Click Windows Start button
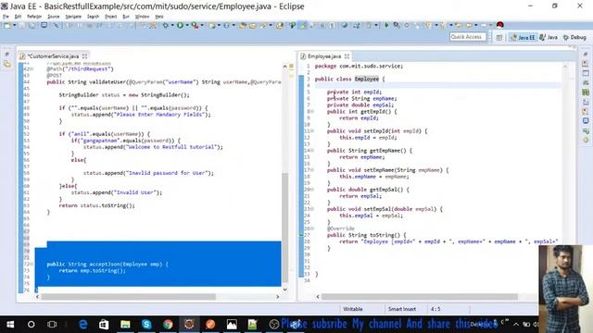The height and width of the screenshot is (333, 593). click(10, 325)
